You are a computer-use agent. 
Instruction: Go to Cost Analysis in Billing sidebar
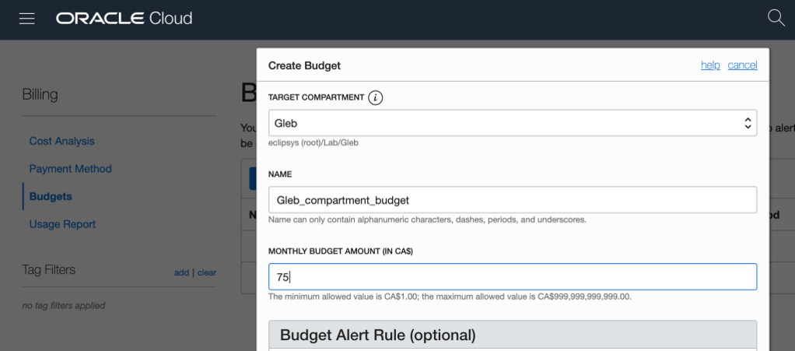pos(61,141)
